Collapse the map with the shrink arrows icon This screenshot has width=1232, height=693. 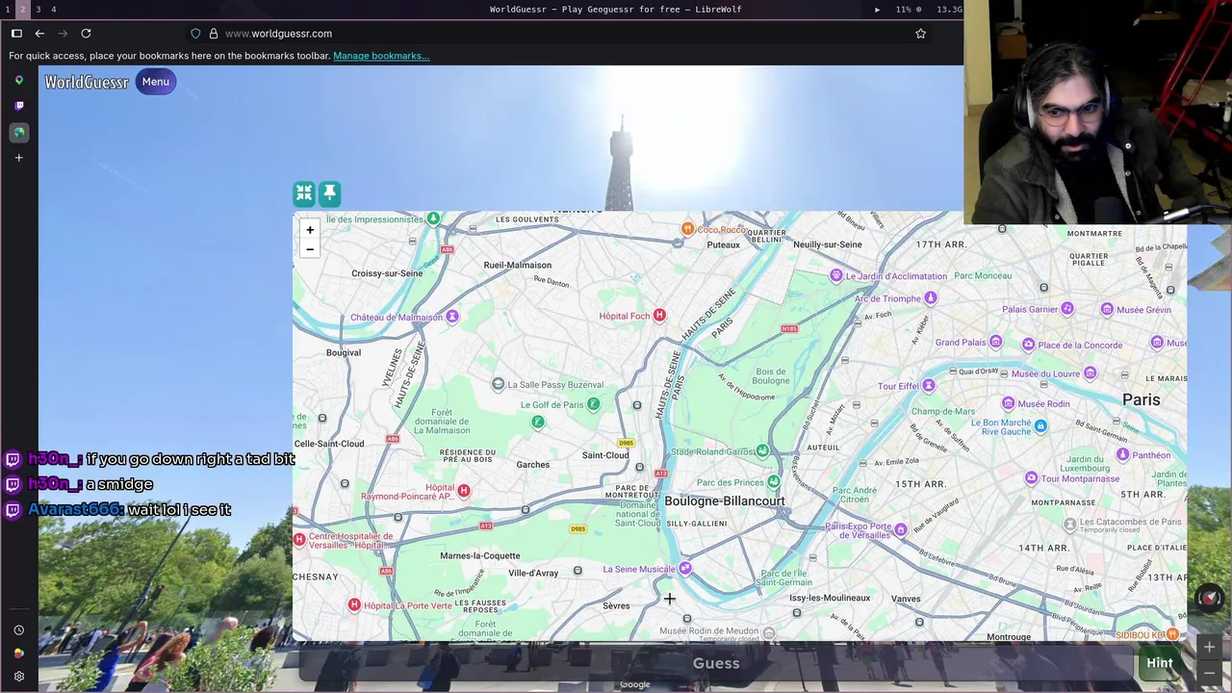304,194
